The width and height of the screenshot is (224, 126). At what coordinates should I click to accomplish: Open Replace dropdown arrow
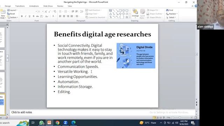(177, 14)
